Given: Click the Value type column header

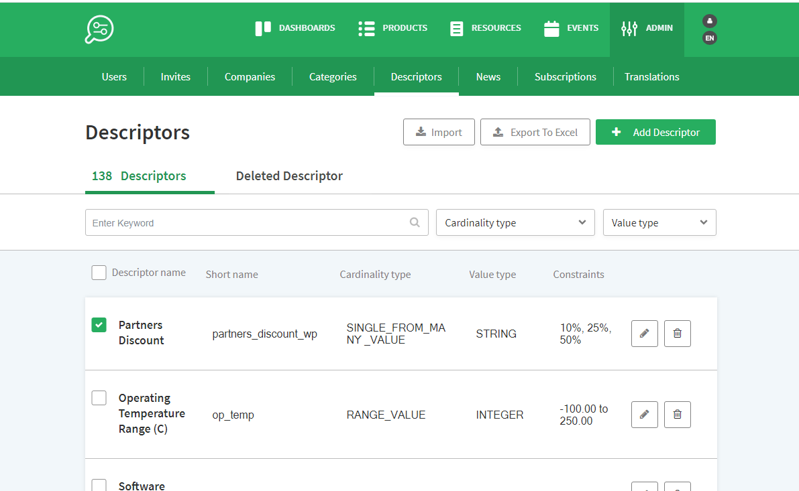Looking at the screenshot, I should tap(492, 275).
